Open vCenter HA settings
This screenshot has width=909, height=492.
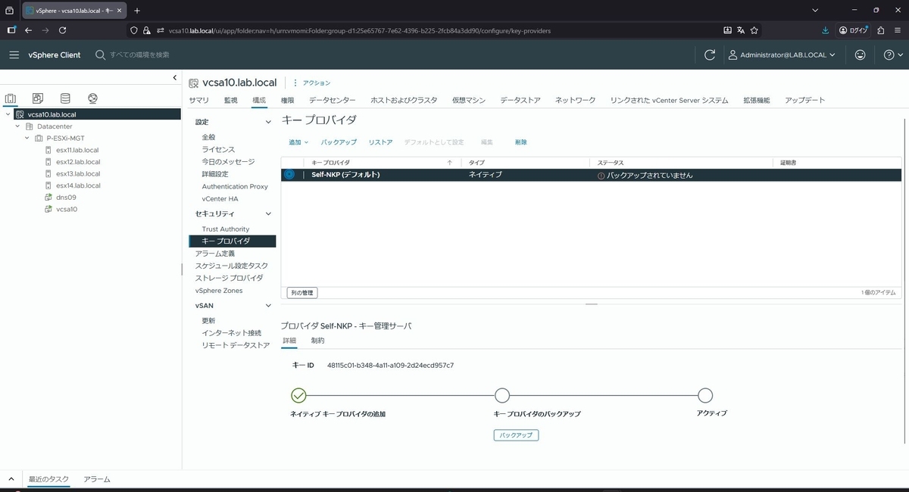[220, 198]
